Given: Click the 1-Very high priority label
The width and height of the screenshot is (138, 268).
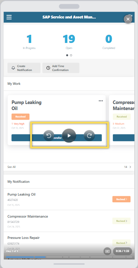Looking at the screenshot, I should (x=18, y=124).
